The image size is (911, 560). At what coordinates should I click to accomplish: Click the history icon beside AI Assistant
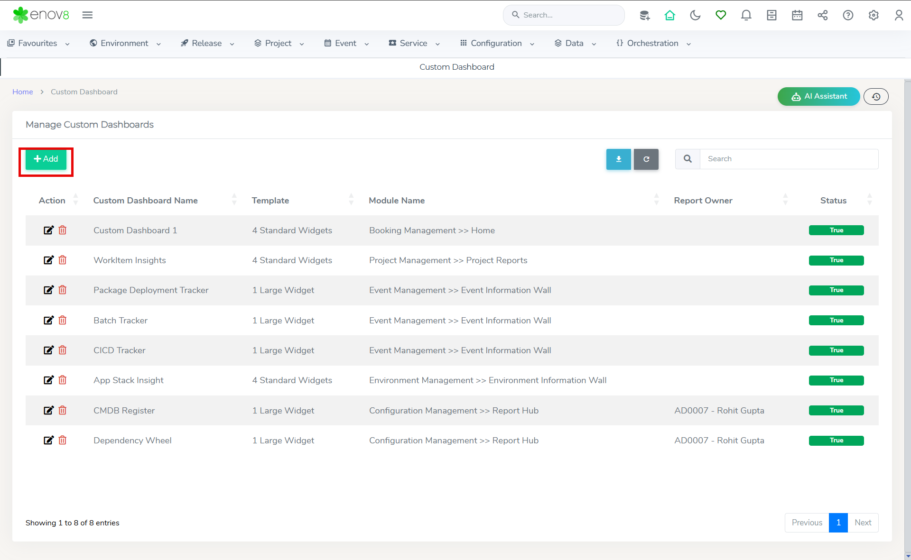pyautogui.click(x=876, y=96)
